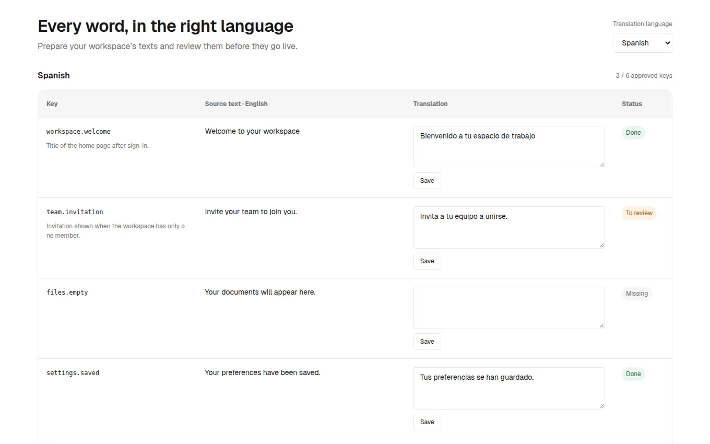Click the 'Translation language' label
Viewport: 710px width, 444px height.
(x=643, y=24)
